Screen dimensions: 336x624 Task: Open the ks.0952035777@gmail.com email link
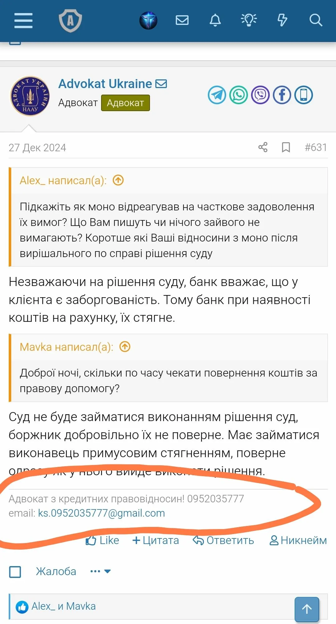(x=101, y=513)
